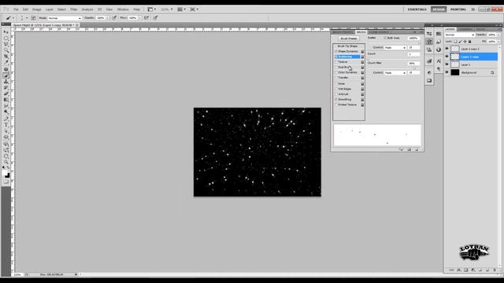Image resolution: width=504 pixels, height=283 pixels.
Task: Switch to Painting workspace
Action: 458,9
